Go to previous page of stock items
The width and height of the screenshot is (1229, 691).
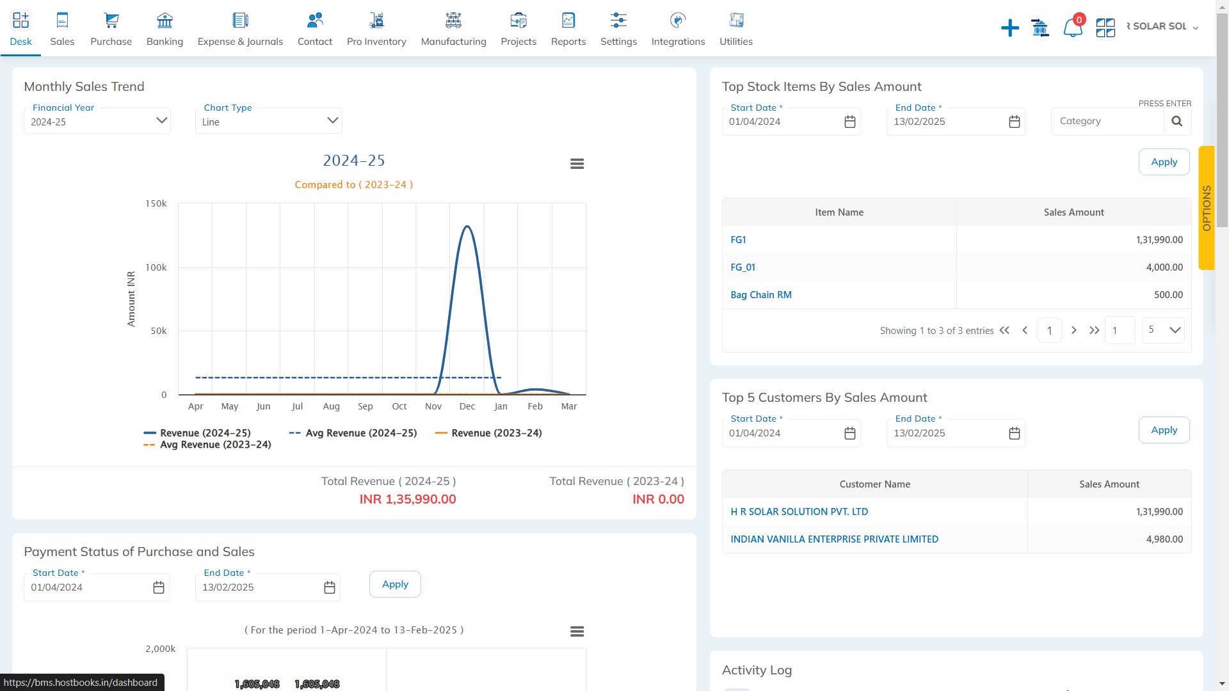coord(1025,330)
